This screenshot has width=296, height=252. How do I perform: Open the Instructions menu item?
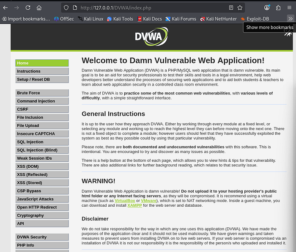(x=42, y=71)
